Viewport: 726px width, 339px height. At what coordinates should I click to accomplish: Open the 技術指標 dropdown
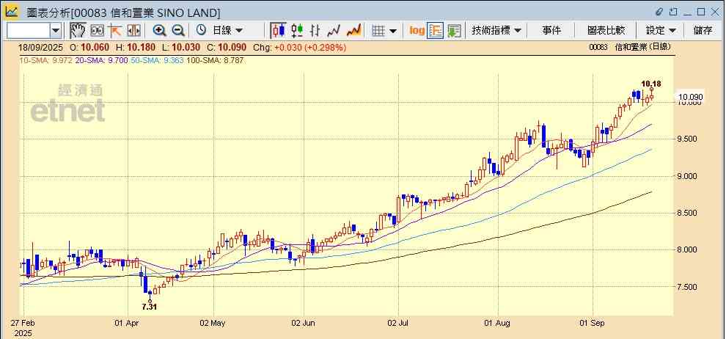[496, 31]
